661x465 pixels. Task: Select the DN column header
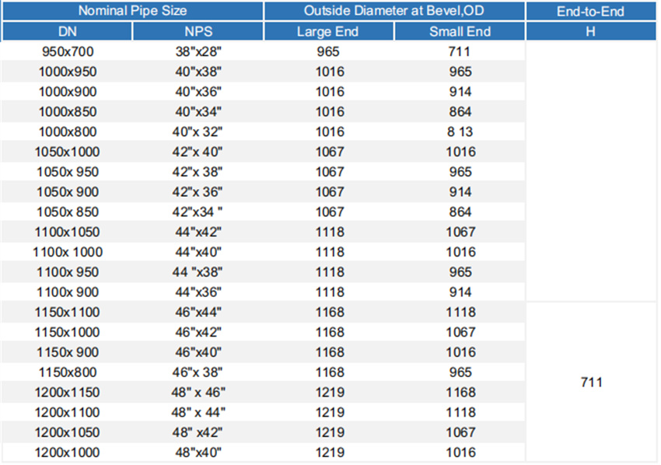(67, 32)
